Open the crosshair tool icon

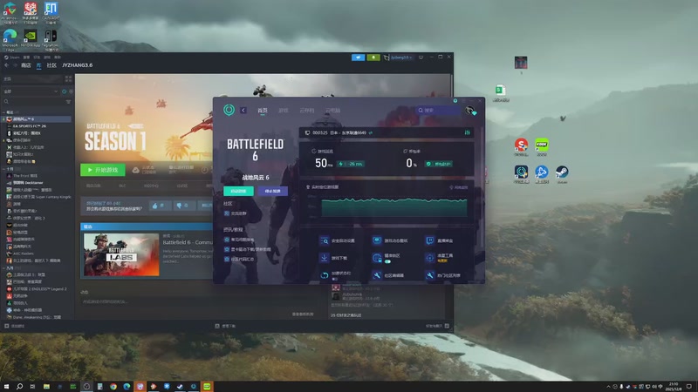429,258
